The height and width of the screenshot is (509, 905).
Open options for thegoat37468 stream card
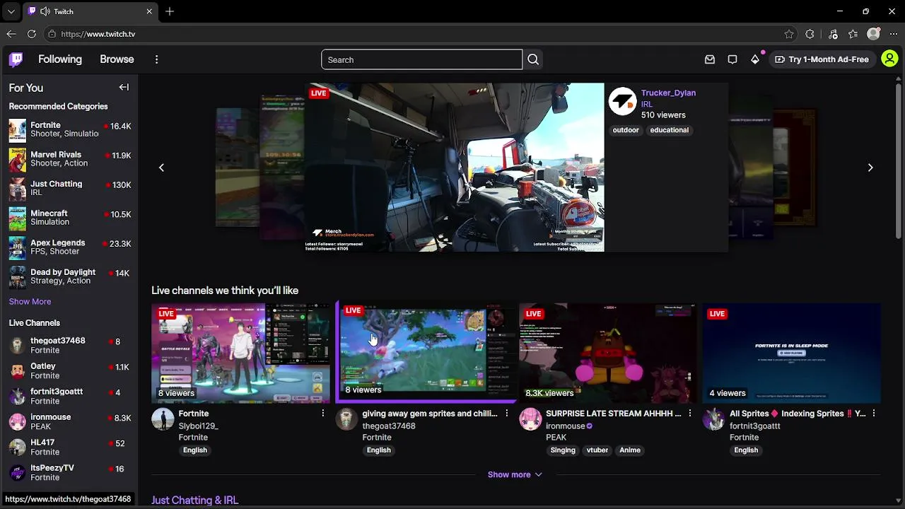click(x=506, y=414)
